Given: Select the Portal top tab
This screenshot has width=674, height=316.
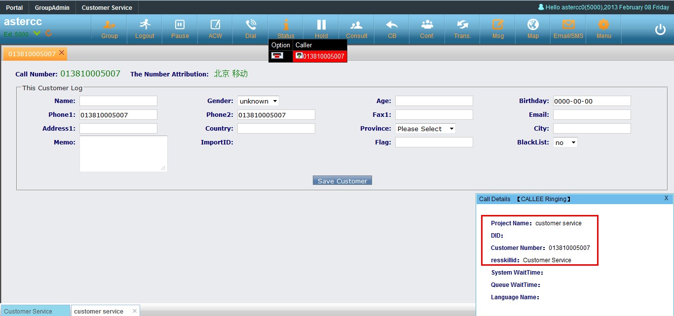Looking at the screenshot, I should (14, 7).
